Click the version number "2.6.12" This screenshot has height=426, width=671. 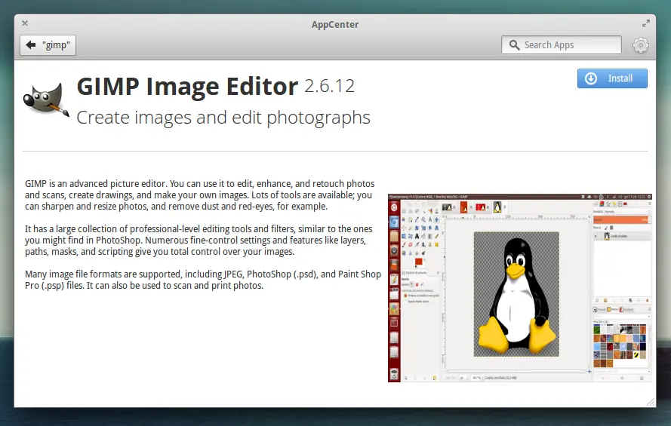tap(330, 86)
